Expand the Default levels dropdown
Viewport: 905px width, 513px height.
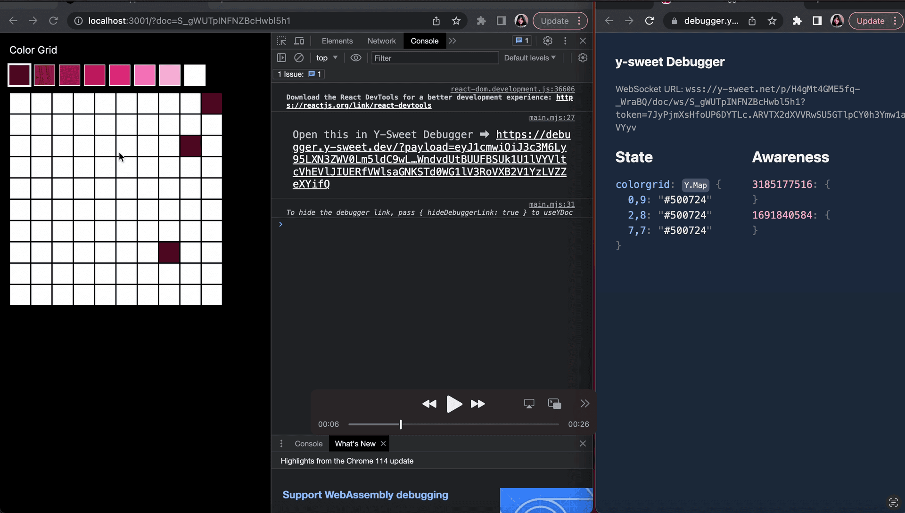(x=530, y=57)
